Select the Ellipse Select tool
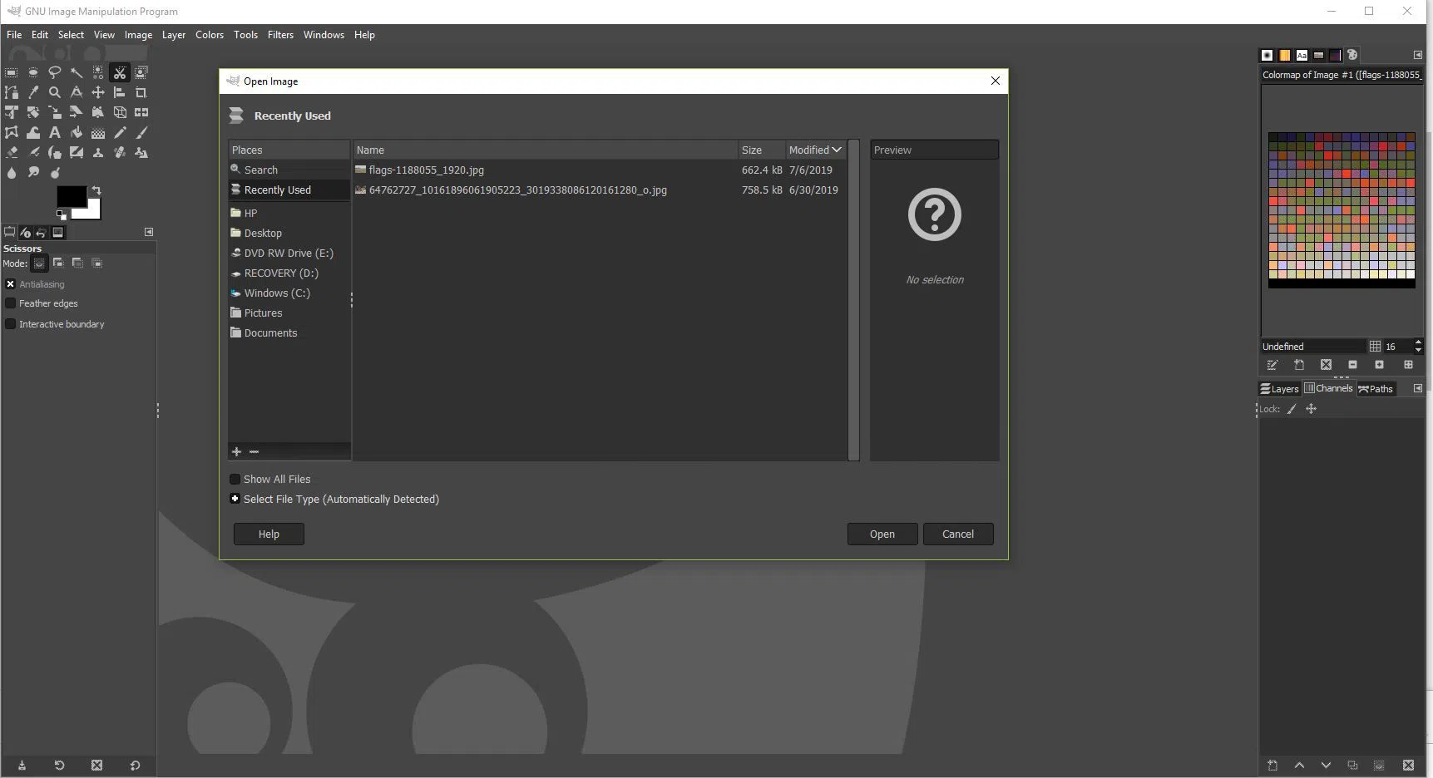 point(33,73)
